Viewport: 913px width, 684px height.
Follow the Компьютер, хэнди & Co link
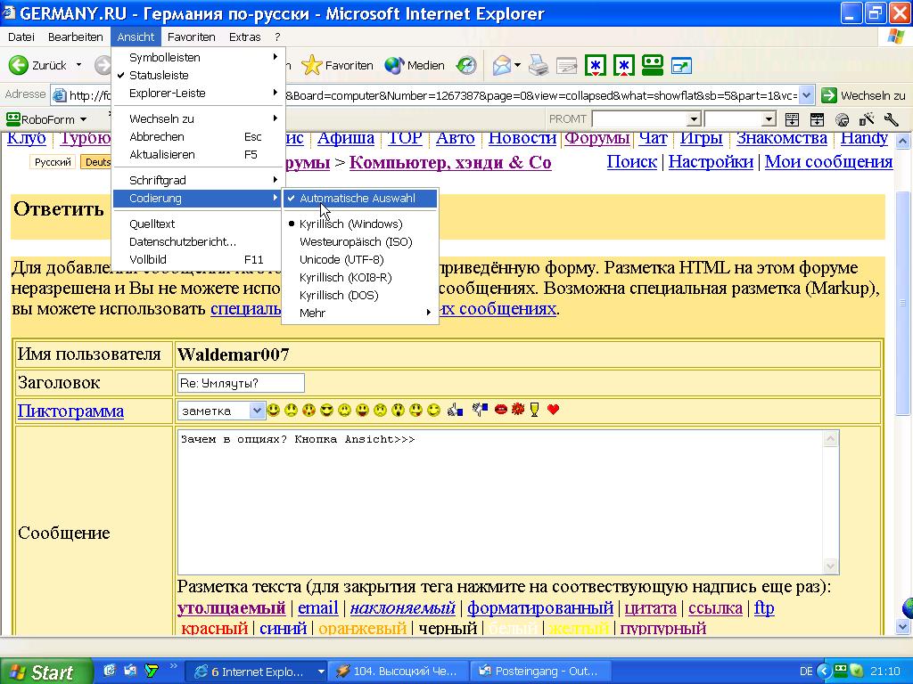[450, 162]
